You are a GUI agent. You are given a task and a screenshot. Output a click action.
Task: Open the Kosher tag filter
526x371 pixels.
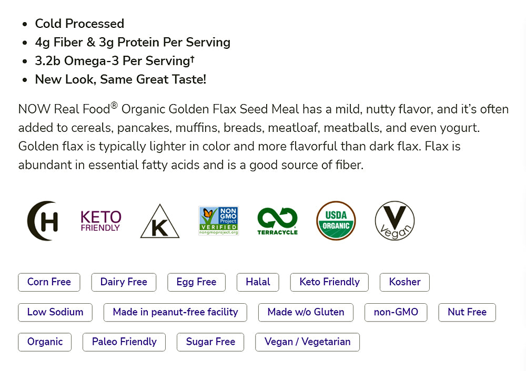[404, 282]
